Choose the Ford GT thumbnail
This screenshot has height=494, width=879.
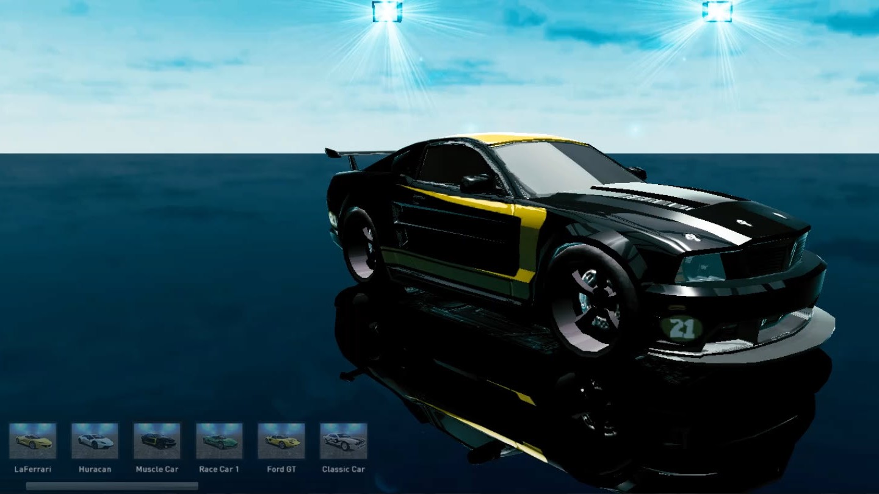point(281,441)
